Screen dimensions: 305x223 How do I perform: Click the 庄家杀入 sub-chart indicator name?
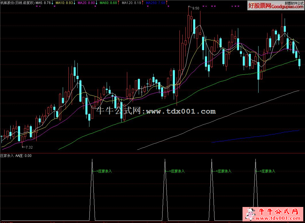click(x=7, y=156)
